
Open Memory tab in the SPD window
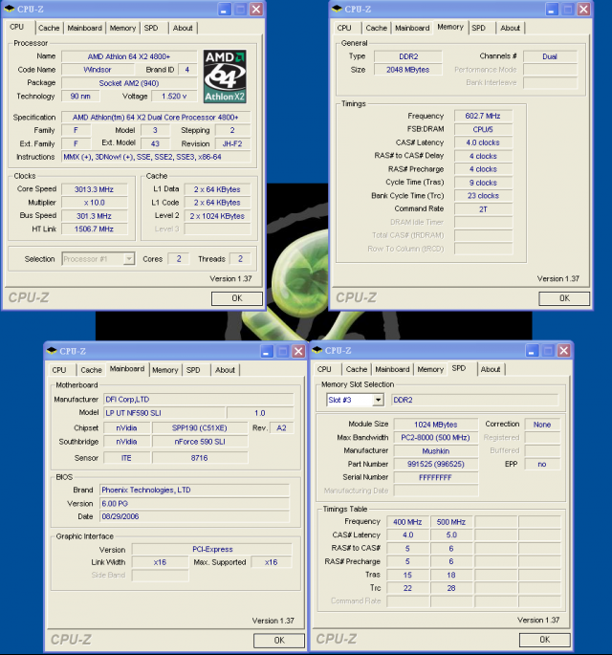tap(430, 369)
